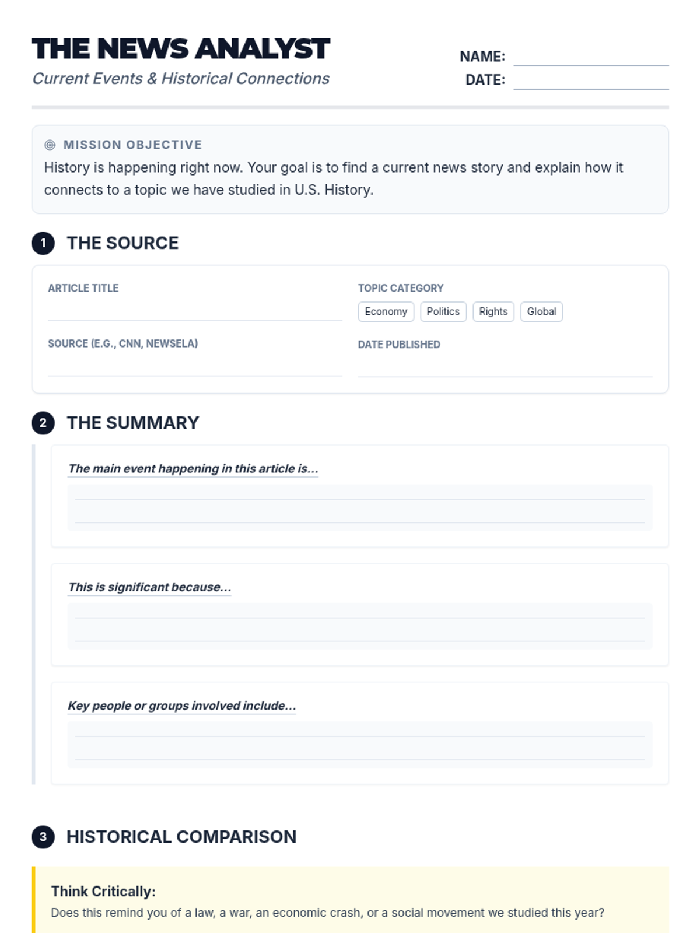The image size is (700, 933).
Task: Click the key people answer box
Action: pyautogui.click(x=359, y=744)
